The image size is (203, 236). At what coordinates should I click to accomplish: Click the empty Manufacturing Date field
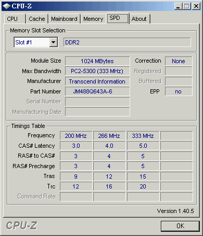[97, 112]
